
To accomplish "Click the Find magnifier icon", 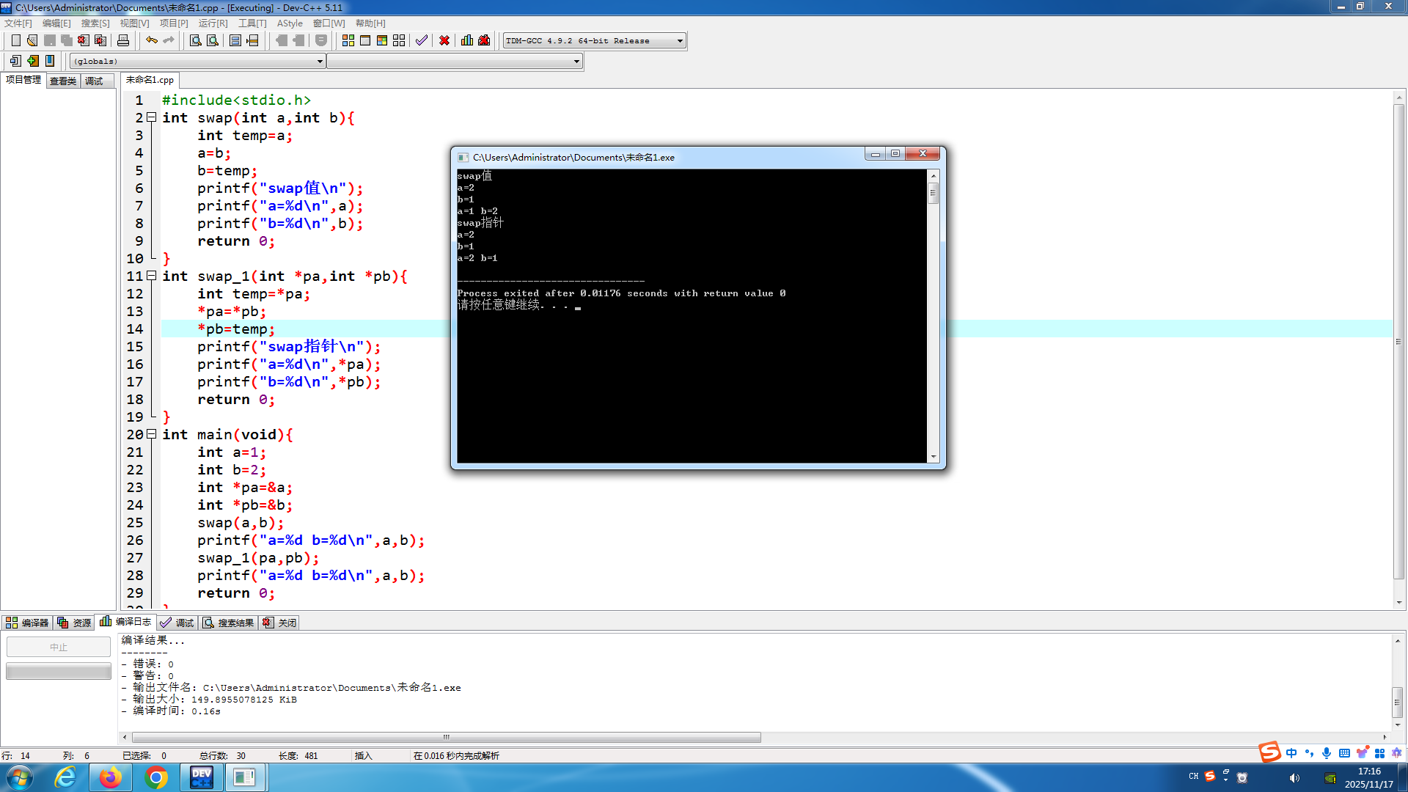I will (x=195, y=40).
